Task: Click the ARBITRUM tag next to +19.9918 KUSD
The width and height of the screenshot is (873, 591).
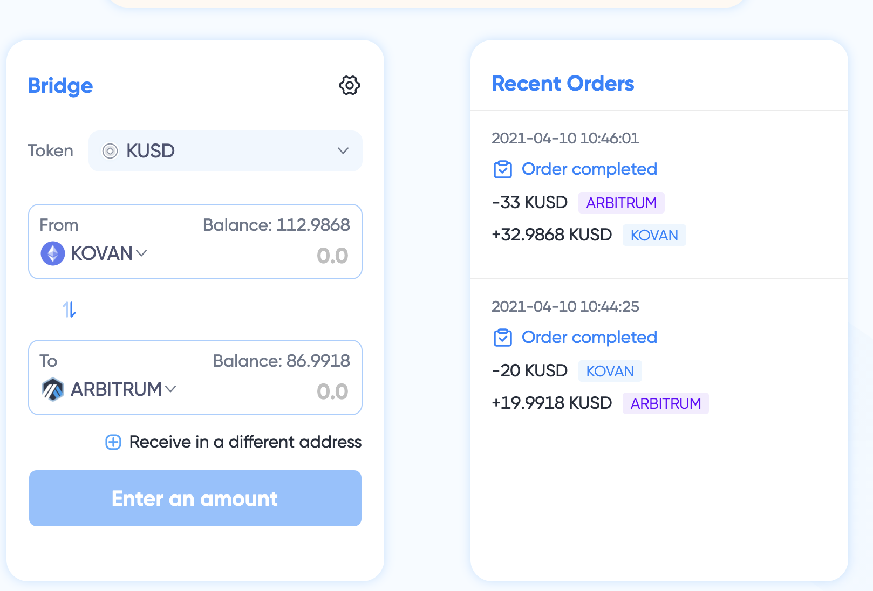Action: click(666, 403)
